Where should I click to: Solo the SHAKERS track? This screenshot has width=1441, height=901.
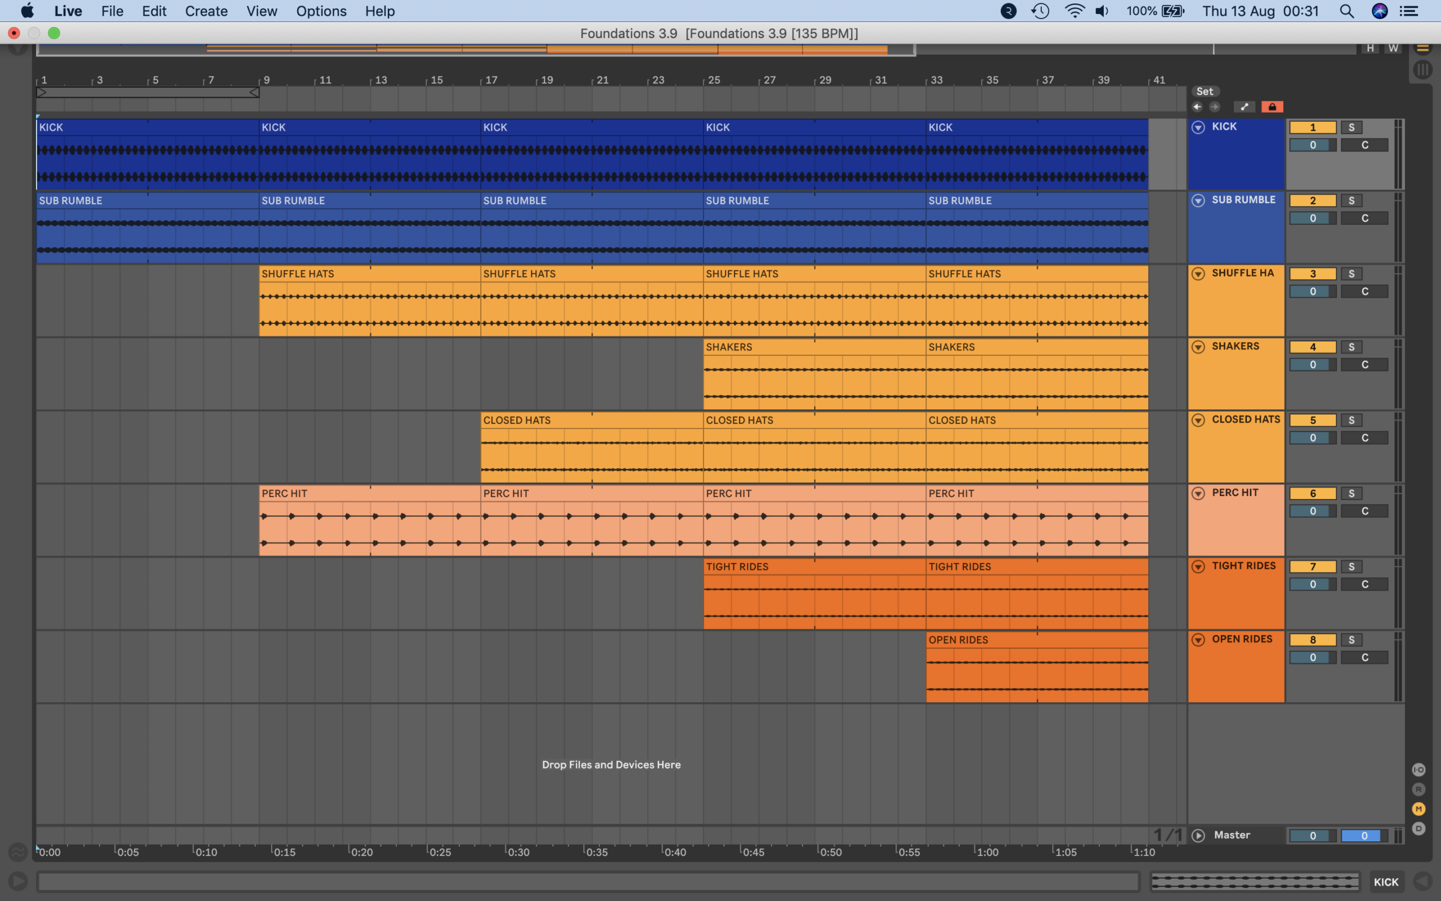click(1352, 347)
